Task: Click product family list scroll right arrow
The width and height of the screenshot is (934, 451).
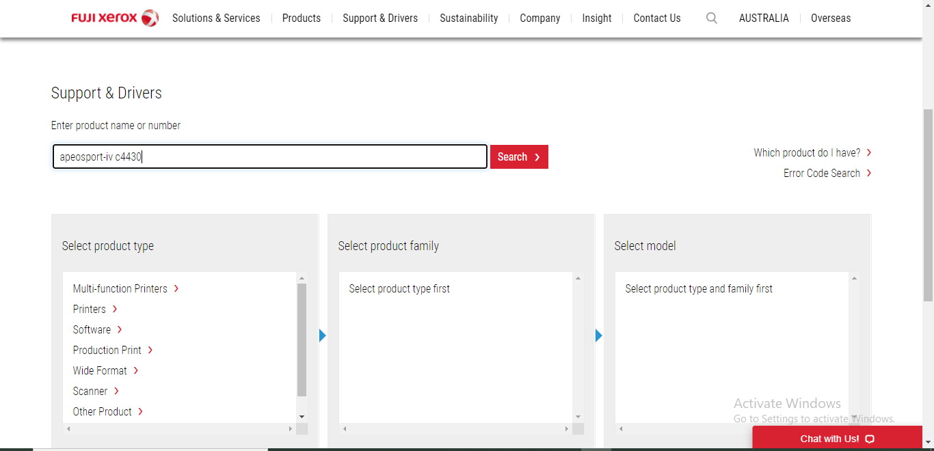Action: (567, 429)
